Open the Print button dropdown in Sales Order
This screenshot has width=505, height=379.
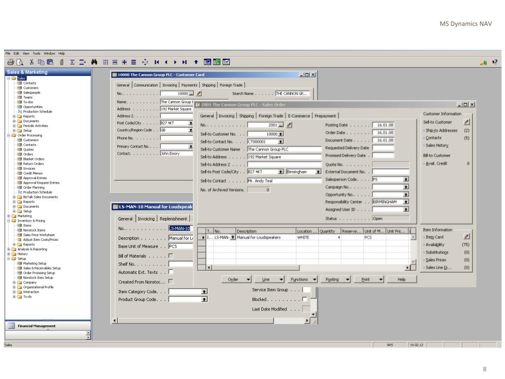[x=381, y=279]
